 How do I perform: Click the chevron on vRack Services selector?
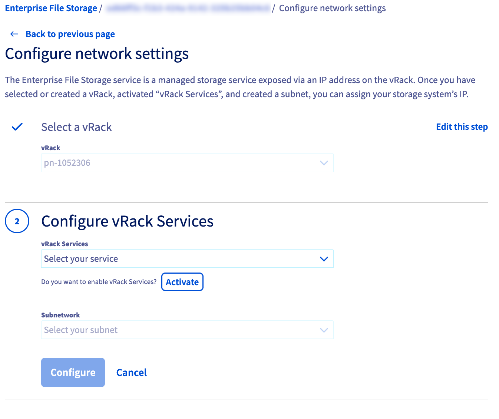pos(323,258)
